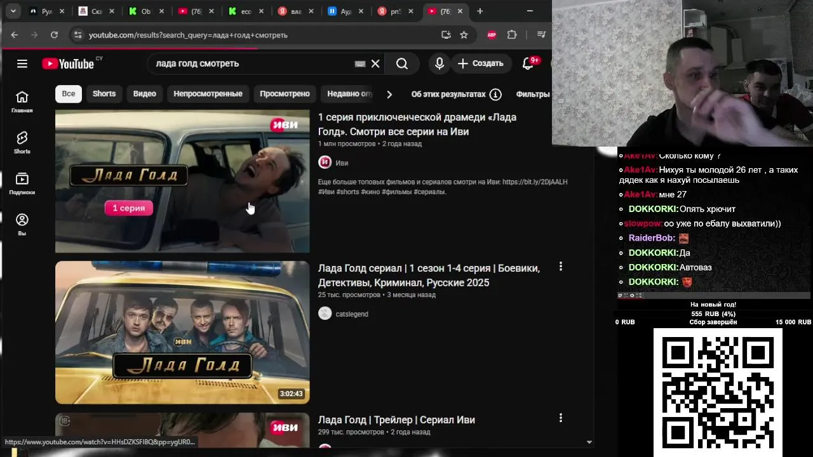Click the chat message Автоваз

695,267
